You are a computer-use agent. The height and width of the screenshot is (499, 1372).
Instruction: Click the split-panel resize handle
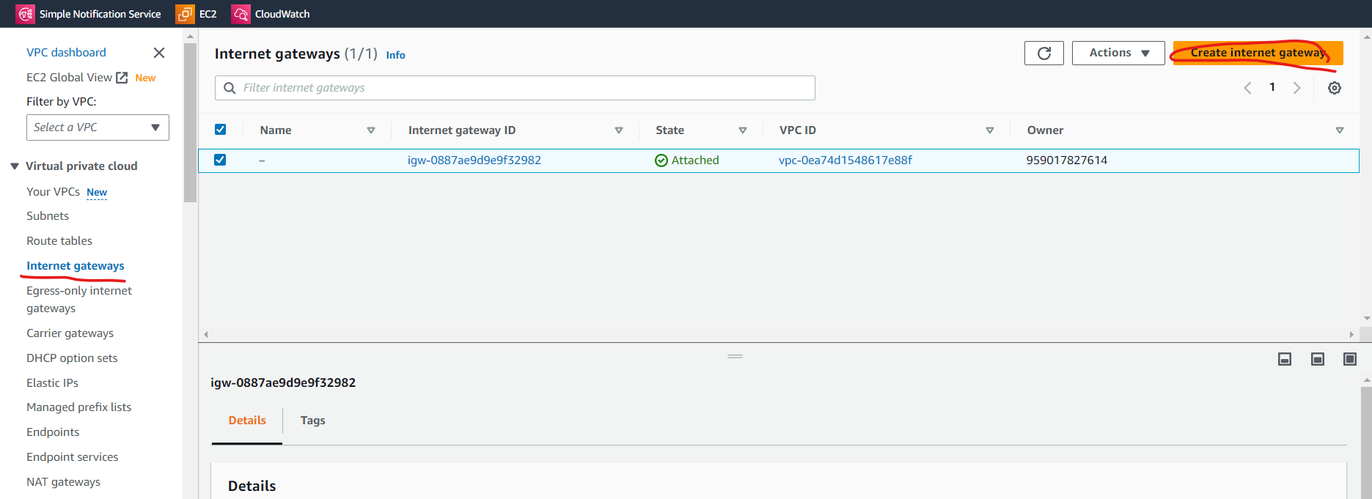pyautogui.click(x=735, y=356)
